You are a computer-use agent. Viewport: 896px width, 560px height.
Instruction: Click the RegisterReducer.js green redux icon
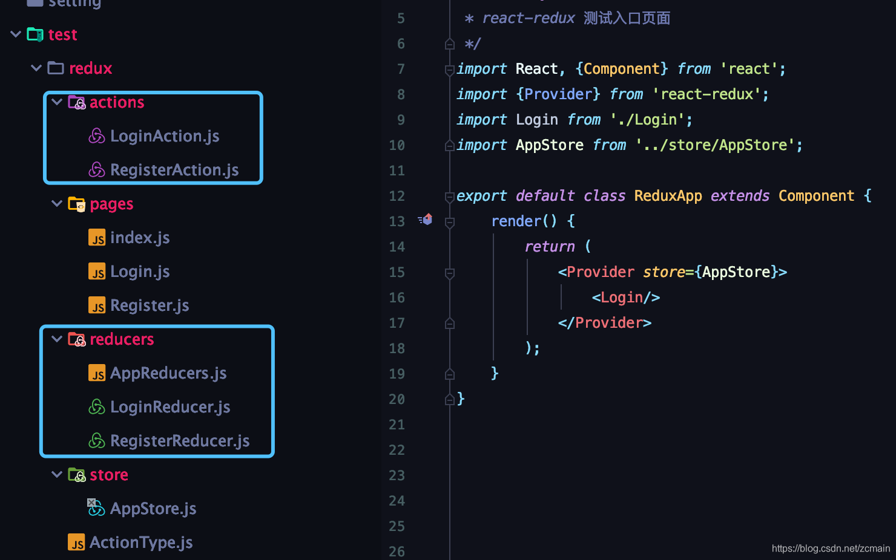tap(97, 441)
